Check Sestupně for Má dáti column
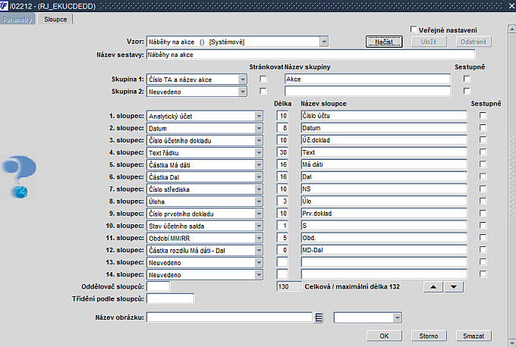 pos(483,164)
